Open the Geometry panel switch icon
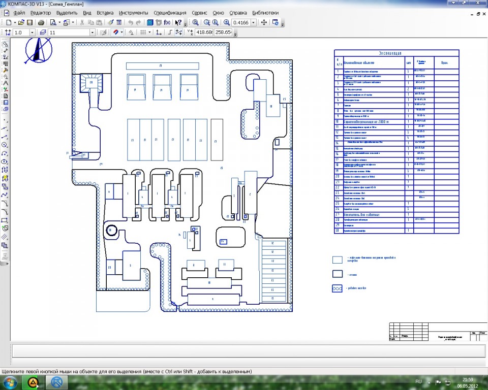 [x=5, y=44]
